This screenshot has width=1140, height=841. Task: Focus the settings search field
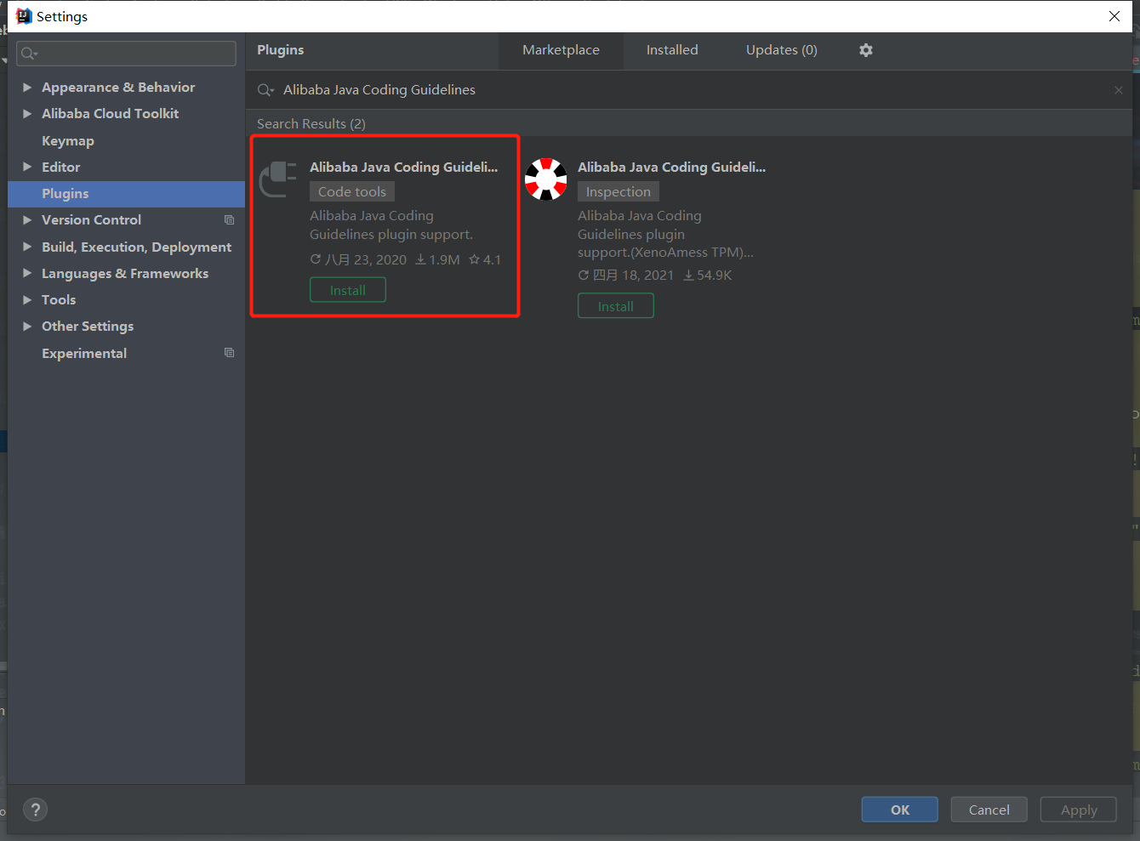coord(126,54)
